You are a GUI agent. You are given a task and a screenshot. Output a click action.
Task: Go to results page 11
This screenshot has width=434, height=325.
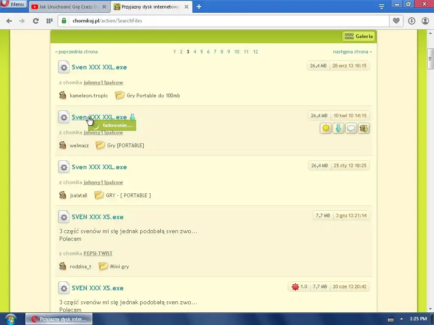click(x=246, y=52)
